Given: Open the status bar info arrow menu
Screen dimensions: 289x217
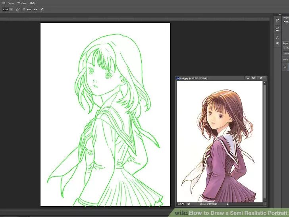Looking at the screenshot, I should coord(227,204).
